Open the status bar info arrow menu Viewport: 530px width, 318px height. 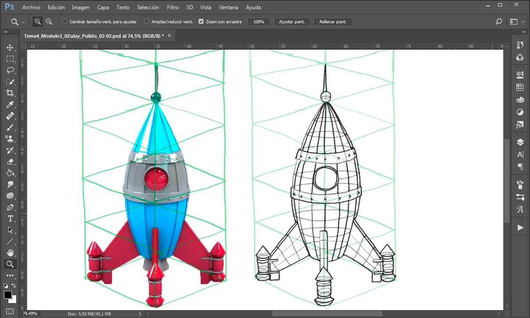[x=140, y=314]
